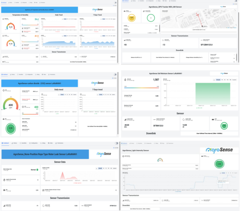Image resolution: width=241 pixels, height=211 pixels.
Task: Download the CO2 Daily trend chart data
Action: 59,95
